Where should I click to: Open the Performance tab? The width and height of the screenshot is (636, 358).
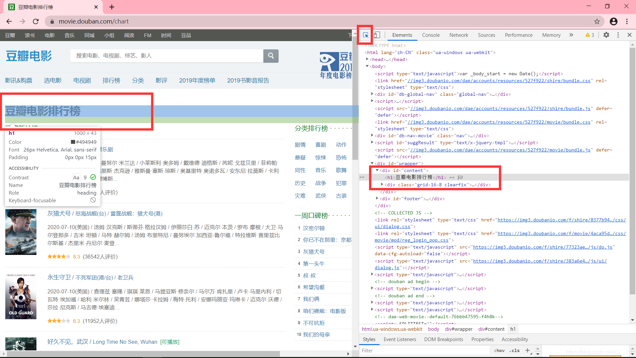(x=518, y=35)
